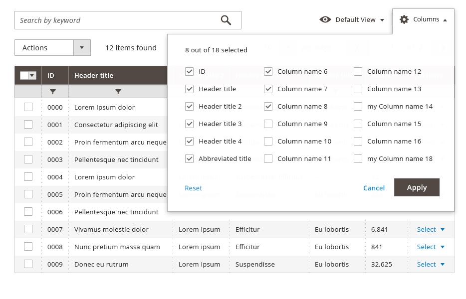
Task: Click the filter funnel under ID column
Action: pyautogui.click(x=53, y=92)
